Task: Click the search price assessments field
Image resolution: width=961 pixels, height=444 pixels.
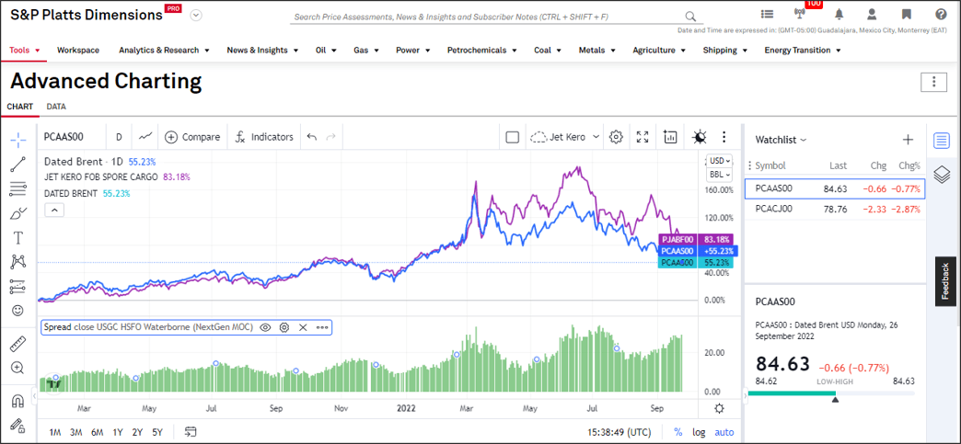Action: tap(488, 17)
